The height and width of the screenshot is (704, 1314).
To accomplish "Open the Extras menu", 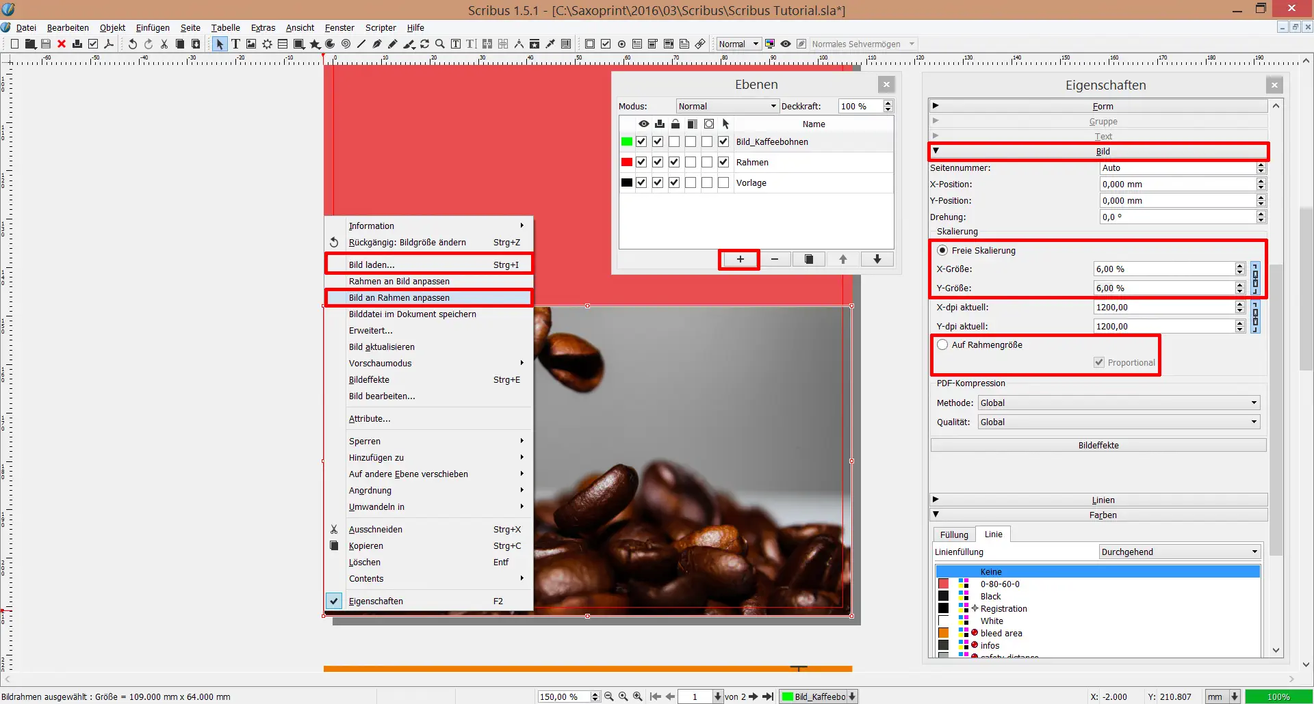I will (263, 27).
